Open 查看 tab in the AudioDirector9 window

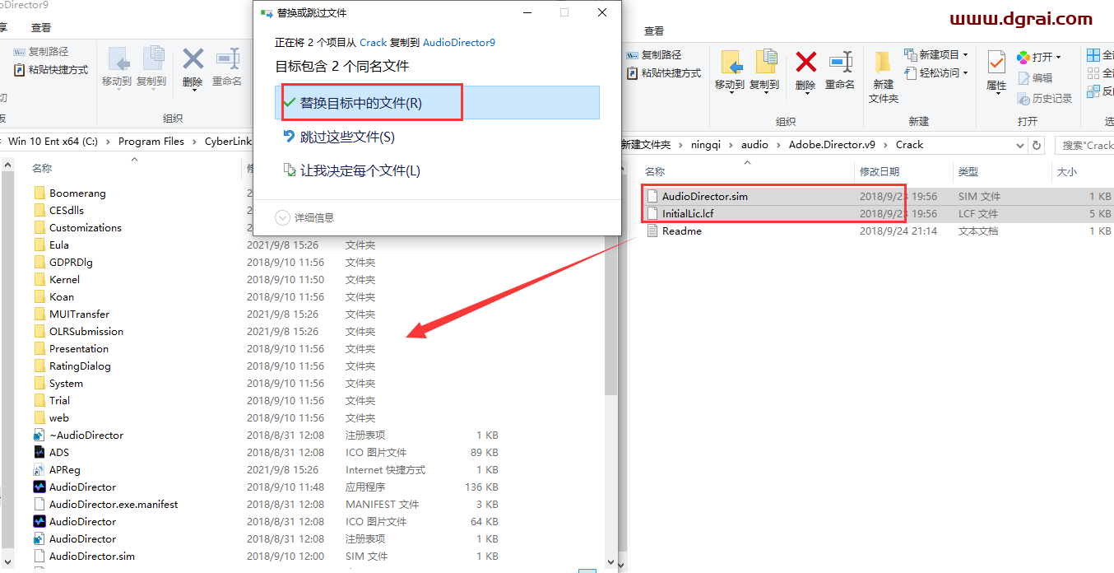click(x=41, y=27)
